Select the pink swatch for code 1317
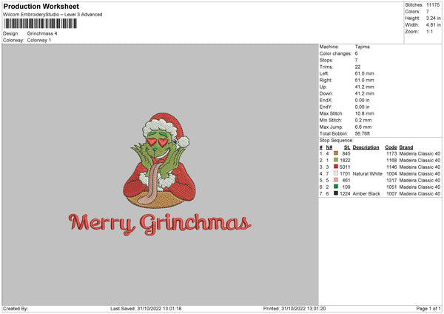This screenshot has width=444, height=314. click(336, 180)
